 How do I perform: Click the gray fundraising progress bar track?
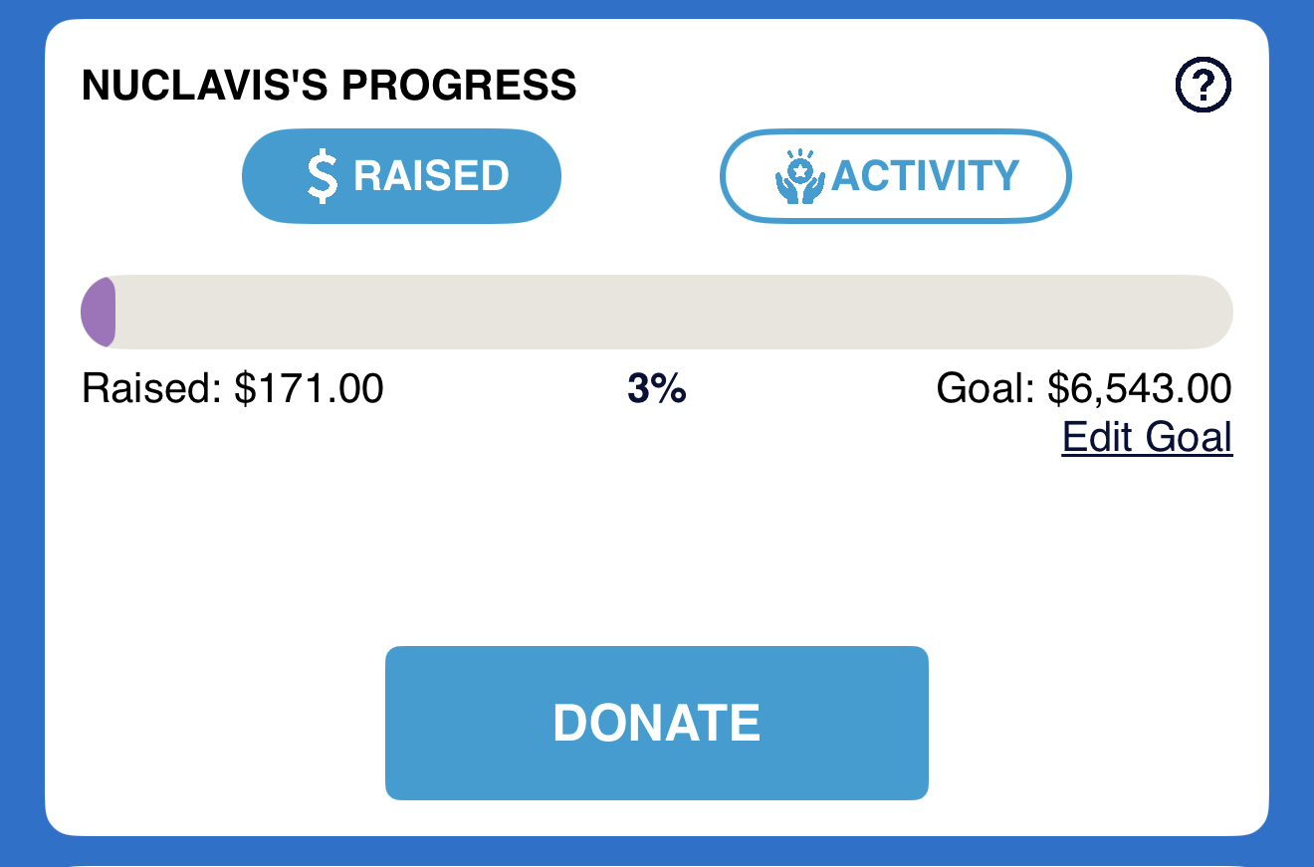pos(657,313)
